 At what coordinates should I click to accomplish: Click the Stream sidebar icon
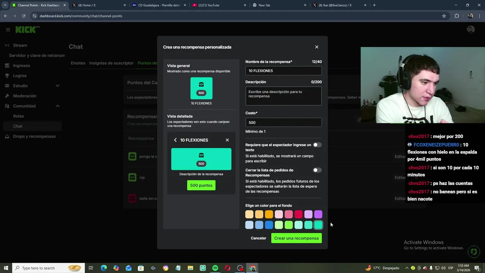tap(7, 45)
